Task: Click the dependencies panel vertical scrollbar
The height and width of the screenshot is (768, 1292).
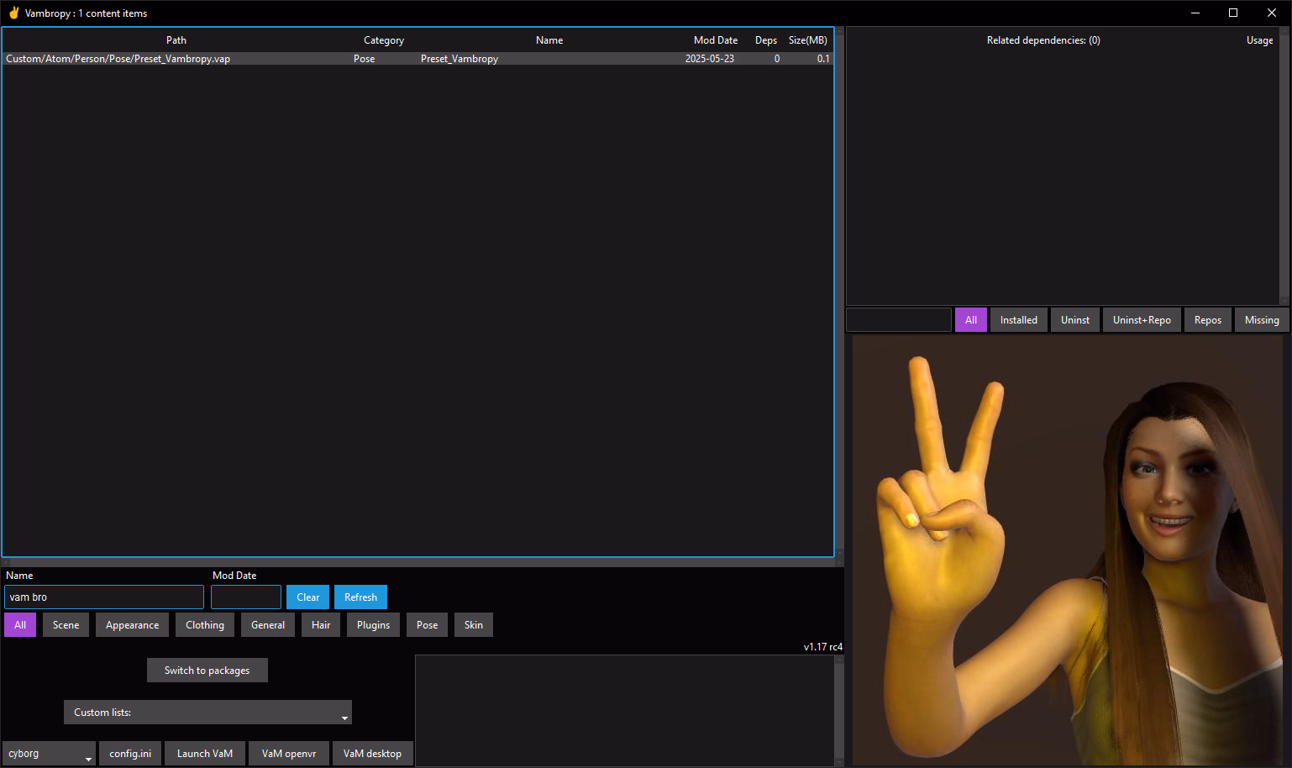Action: 1284,166
